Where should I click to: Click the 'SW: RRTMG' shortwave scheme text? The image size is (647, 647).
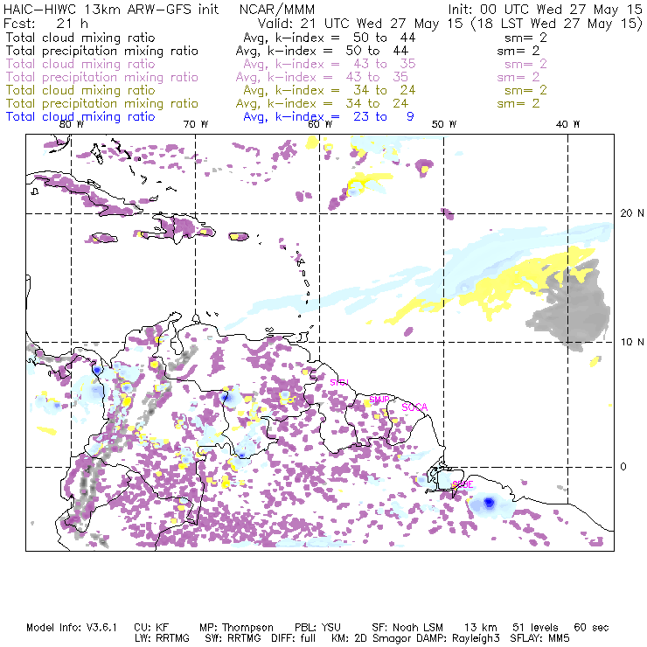point(233,638)
